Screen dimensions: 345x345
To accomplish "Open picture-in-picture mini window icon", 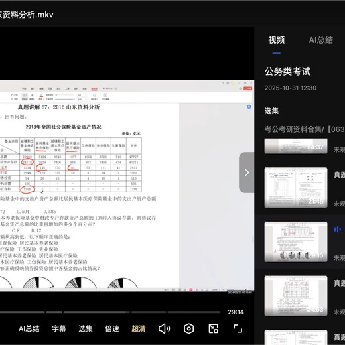I will click(214, 329).
